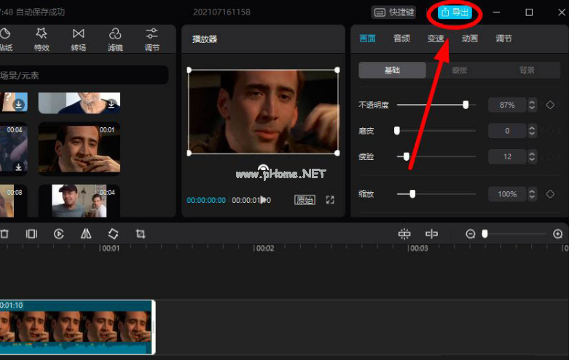This screenshot has width=569, height=360.
Task: Click the timeline zoom out icon
Action: point(471,234)
